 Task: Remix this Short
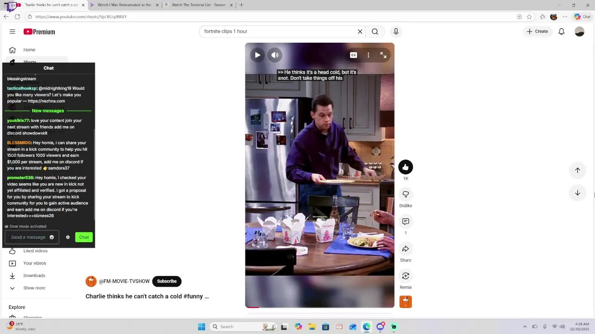(406, 276)
